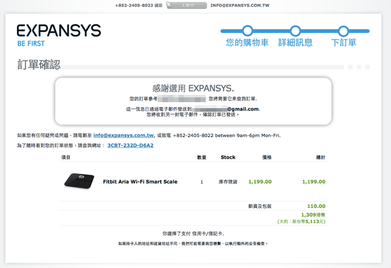Click the Stock column header
391x268 pixels.
[x=228, y=157]
